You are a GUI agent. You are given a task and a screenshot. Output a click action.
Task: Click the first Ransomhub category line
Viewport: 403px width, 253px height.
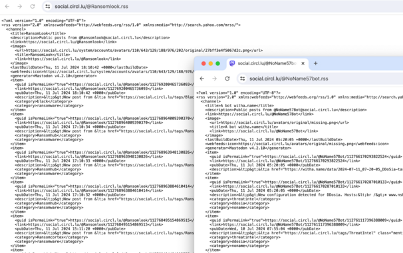pos(48,135)
